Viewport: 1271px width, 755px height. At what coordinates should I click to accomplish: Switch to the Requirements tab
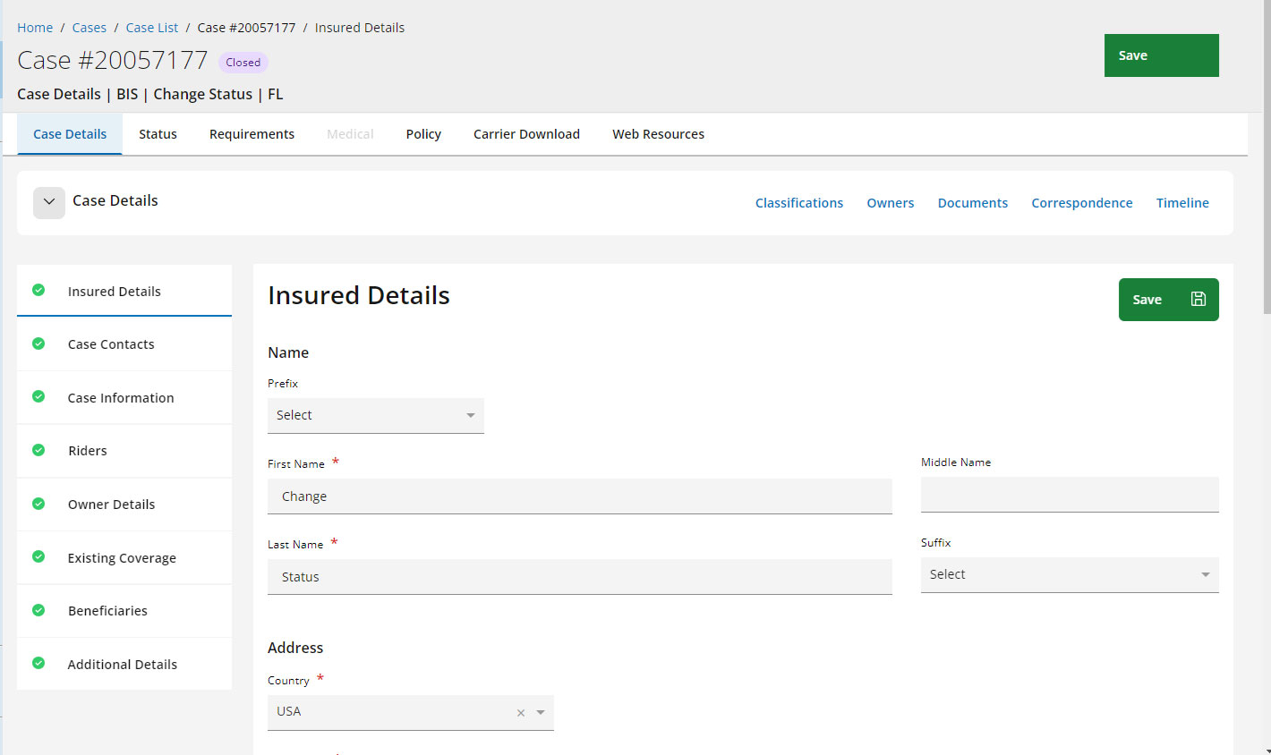point(252,134)
